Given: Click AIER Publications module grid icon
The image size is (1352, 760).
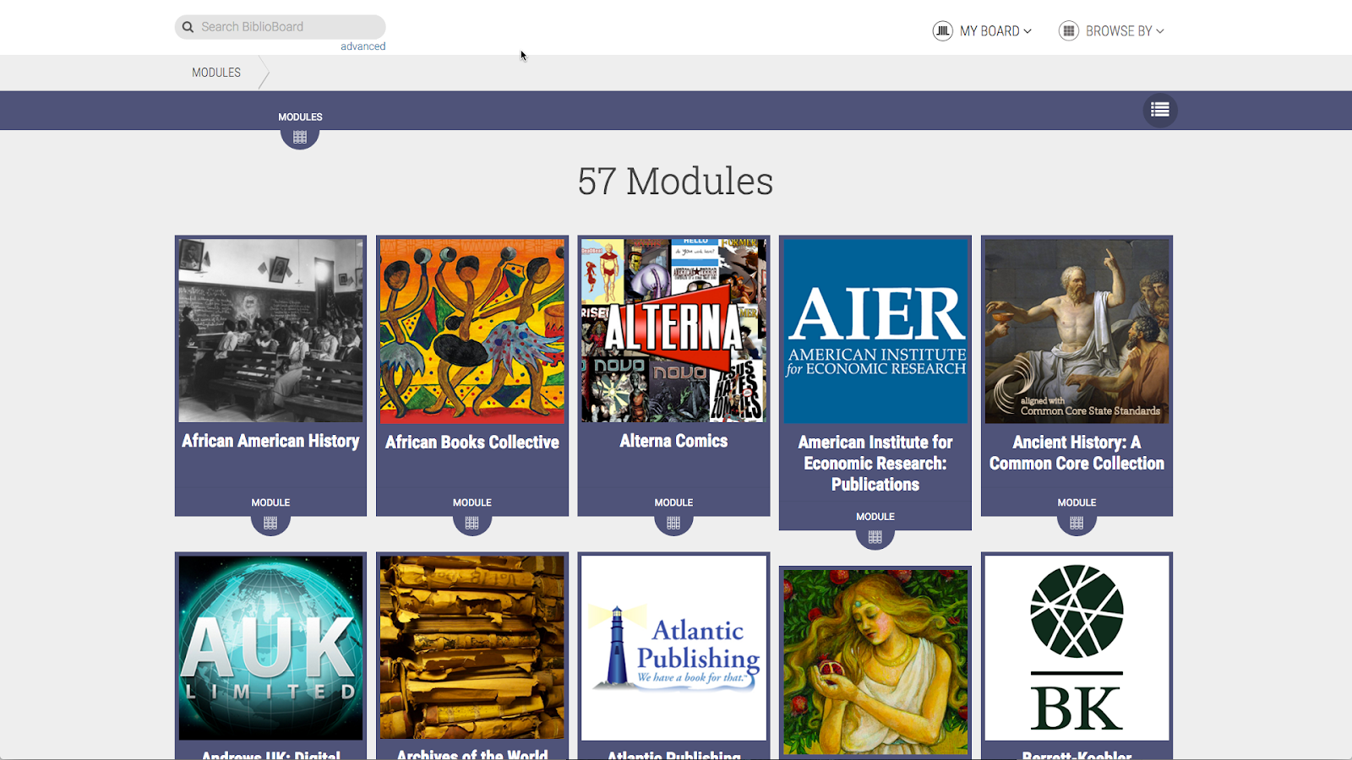Looking at the screenshot, I should coord(875,537).
